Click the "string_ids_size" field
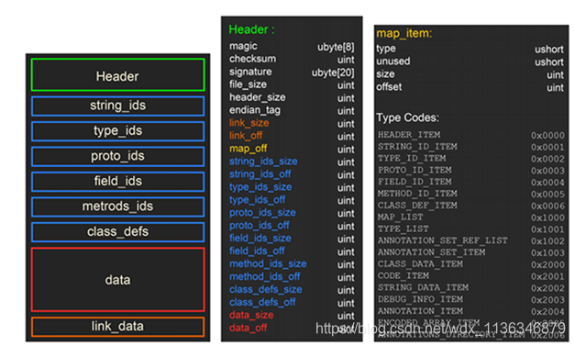This screenshot has width=575, height=346. pos(263,162)
